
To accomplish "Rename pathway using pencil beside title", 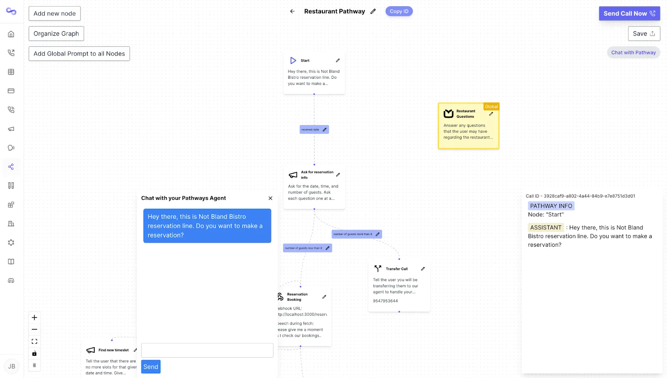I will coord(373,11).
